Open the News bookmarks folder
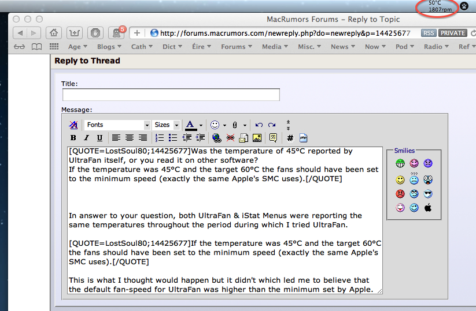 point(343,47)
